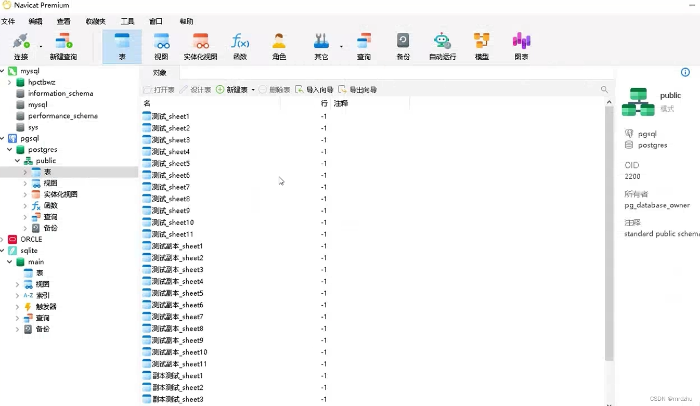Collapse the pgsql connection
Viewport: 700px width, 406px height.
tap(3, 138)
